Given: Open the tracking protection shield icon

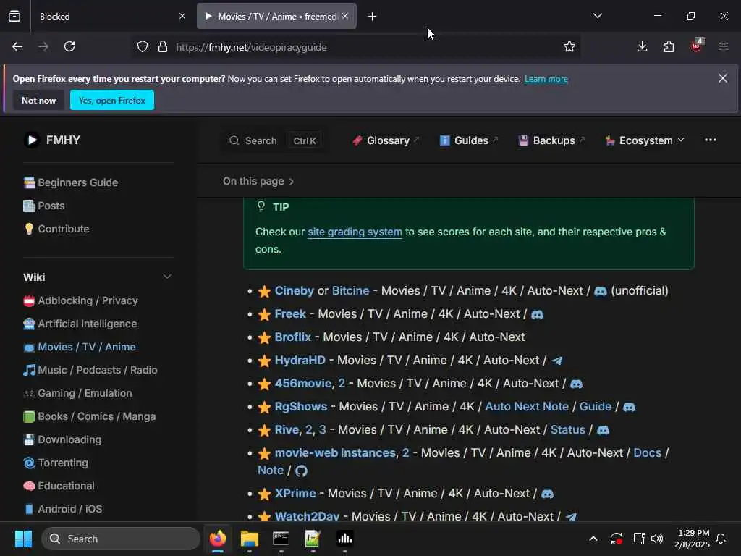Looking at the screenshot, I should (x=143, y=47).
